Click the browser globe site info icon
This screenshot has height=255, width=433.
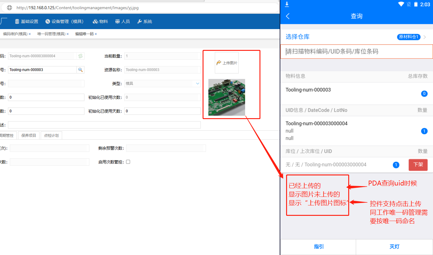pos(9,8)
